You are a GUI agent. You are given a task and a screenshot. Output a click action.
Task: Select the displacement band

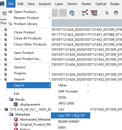30,105
